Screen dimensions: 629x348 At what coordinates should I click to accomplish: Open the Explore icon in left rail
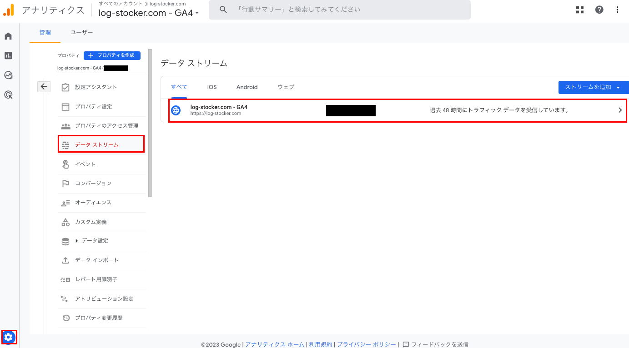pos(8,75)
